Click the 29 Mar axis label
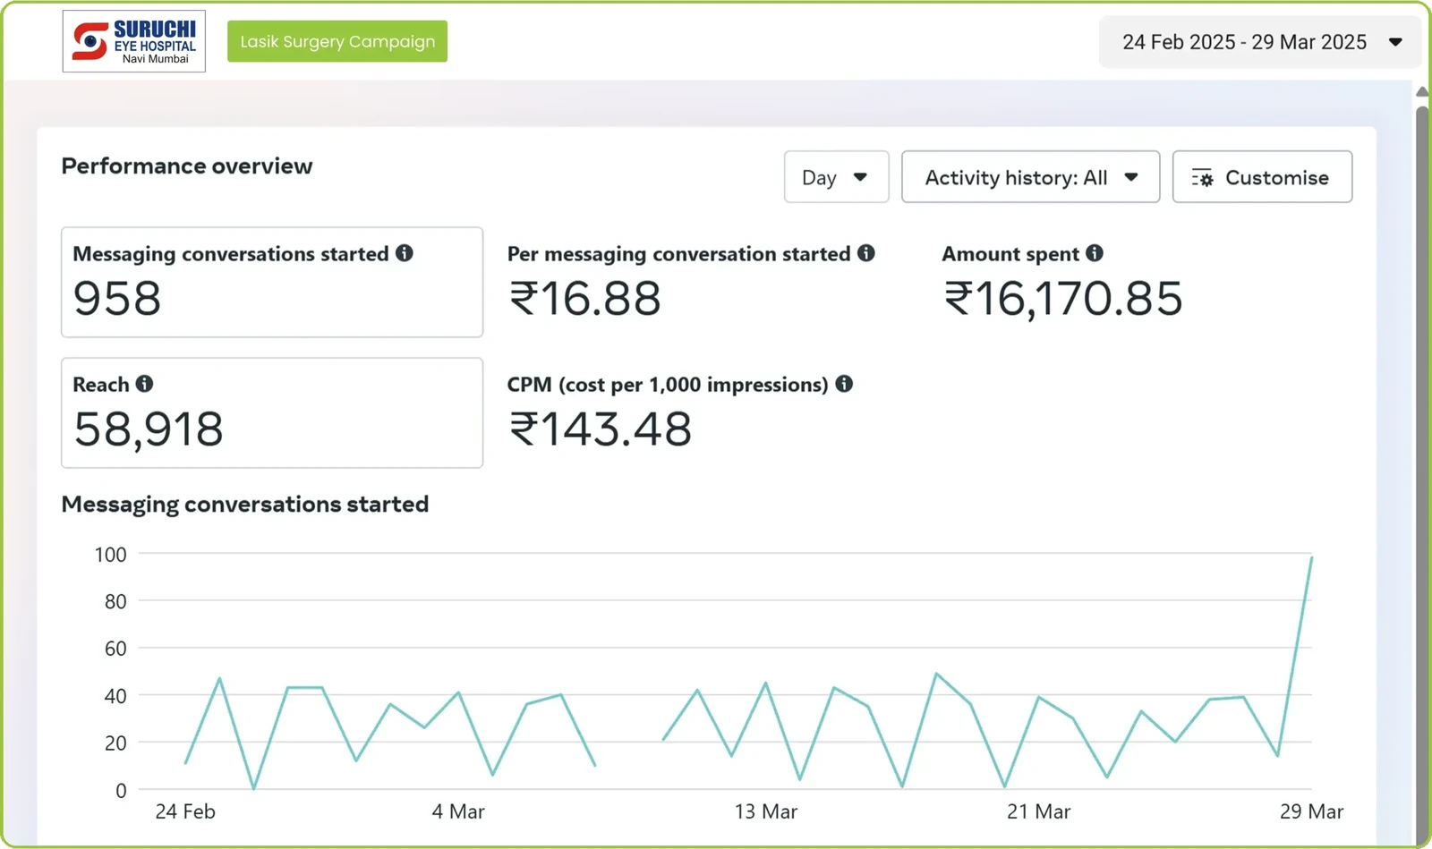Viewport: 1432px width, 849px height. click(1311, 811)
